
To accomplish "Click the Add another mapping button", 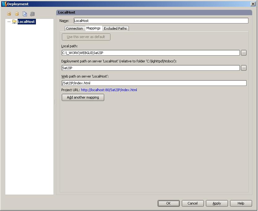I will coord(83,97).
